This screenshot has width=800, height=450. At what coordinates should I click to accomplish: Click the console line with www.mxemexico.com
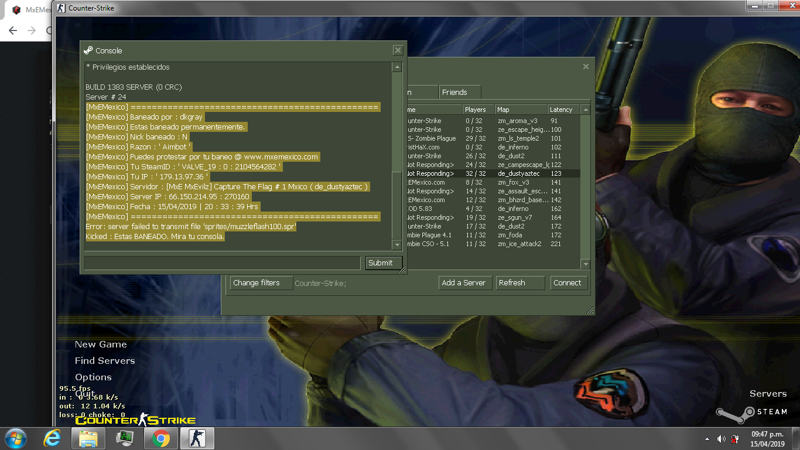202,157
